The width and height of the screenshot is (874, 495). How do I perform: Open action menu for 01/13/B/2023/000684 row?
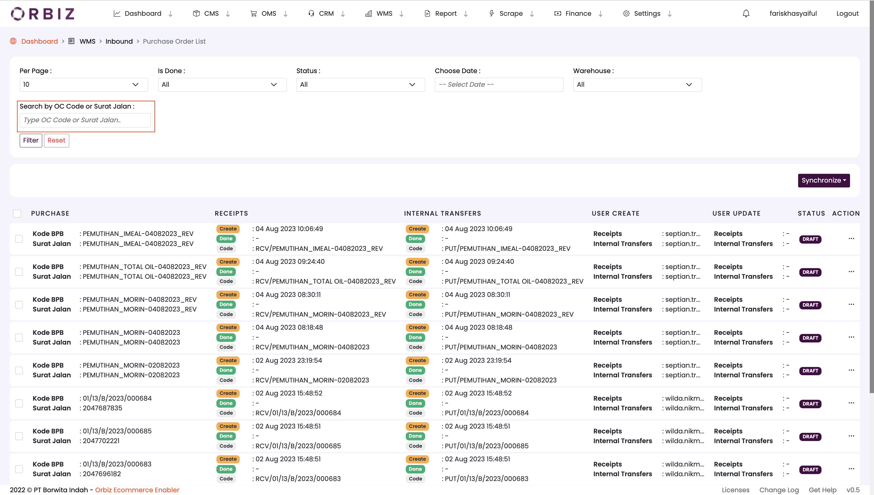click(851, 403)
